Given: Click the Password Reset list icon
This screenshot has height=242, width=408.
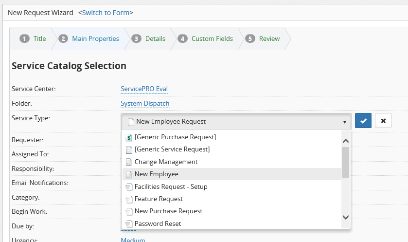Looking at the screenshot, I should coord(129,223).
